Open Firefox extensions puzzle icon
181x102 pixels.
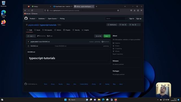tap(138, 10)
